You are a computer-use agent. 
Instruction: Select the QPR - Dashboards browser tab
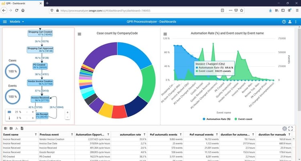click(21, 3)
